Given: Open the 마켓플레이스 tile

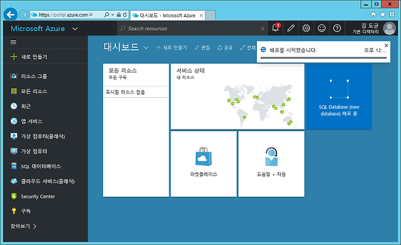Looking at the screenshot, I should tap(204, 164).
